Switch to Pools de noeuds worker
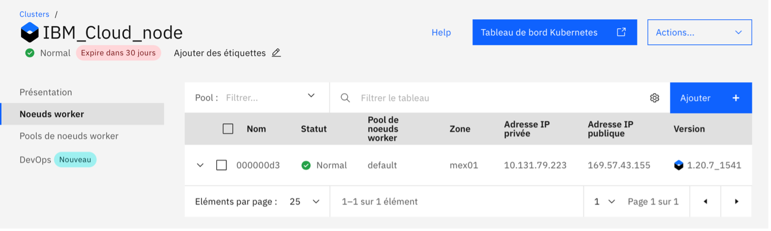This screenshot has height=231, width=771. 69,136
